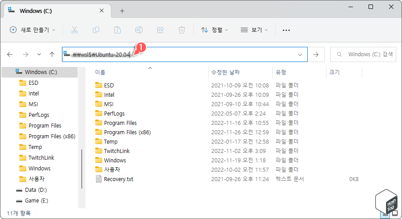Select Program Files (x86) in navigation tree
This screenshot has width=402, height=219.
click(52, 136)
